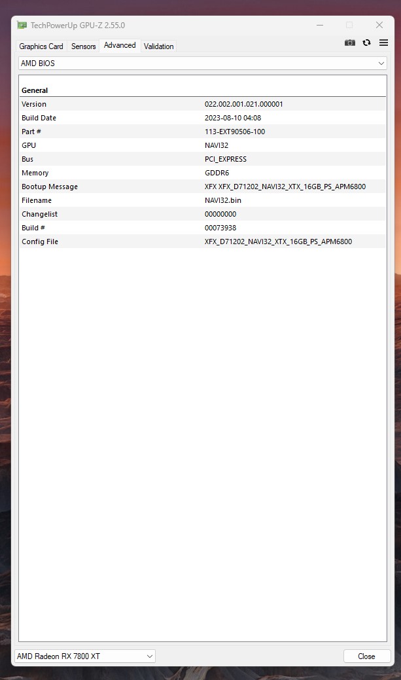
Task: Open the AMD BIOS dropdown
Action: tap(202, 63)
